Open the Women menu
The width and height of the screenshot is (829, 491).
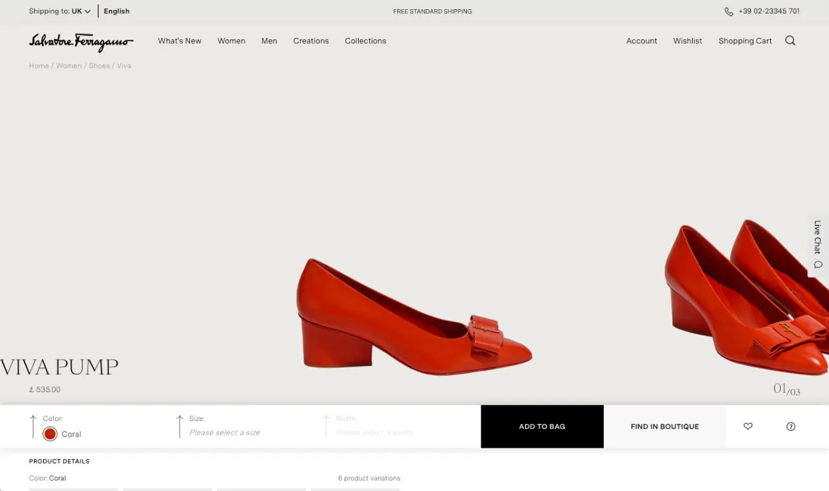tap(231, 41)
